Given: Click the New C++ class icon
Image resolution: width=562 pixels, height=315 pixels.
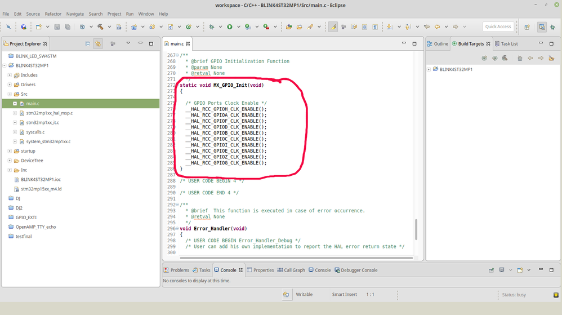Looking at the screenshot, I should click(189, 26).
